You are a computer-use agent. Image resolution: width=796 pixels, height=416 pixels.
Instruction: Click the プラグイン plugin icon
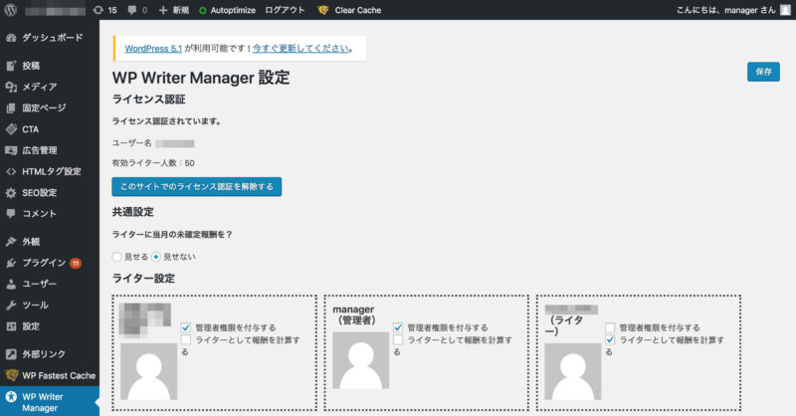[11, 263]
